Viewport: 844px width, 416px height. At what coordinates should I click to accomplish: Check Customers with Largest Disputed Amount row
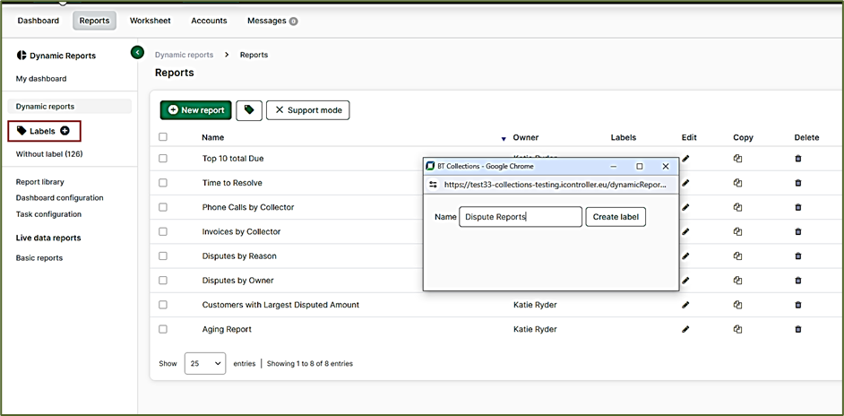(163, 305)
